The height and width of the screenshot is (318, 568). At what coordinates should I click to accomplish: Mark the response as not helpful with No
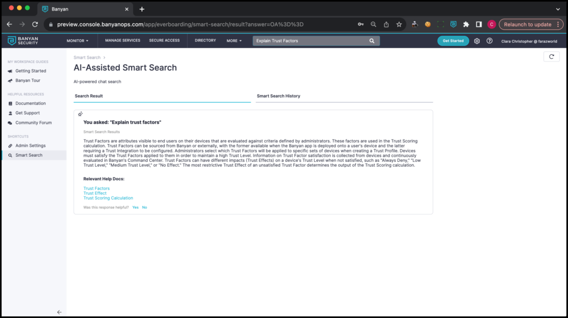pos(145,207)
